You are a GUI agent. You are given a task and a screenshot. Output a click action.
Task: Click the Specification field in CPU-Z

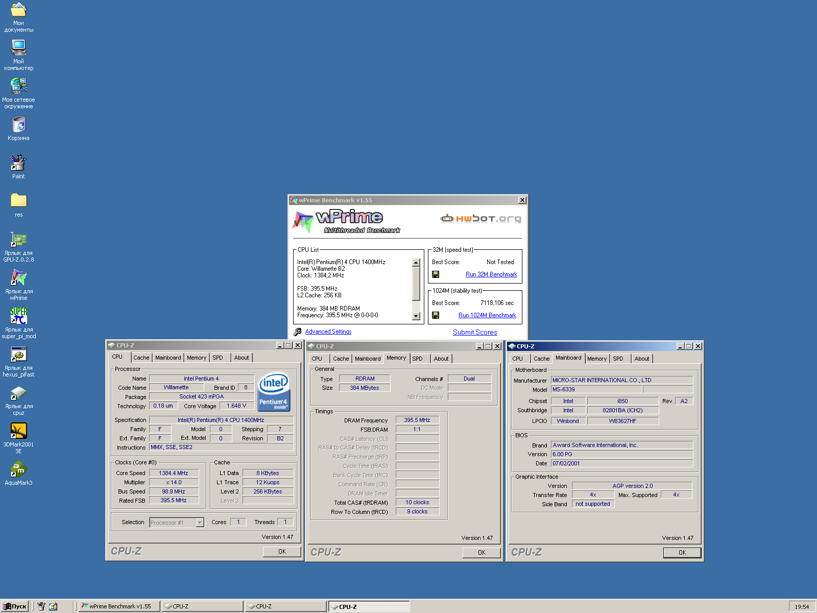(x=221, y=420)
